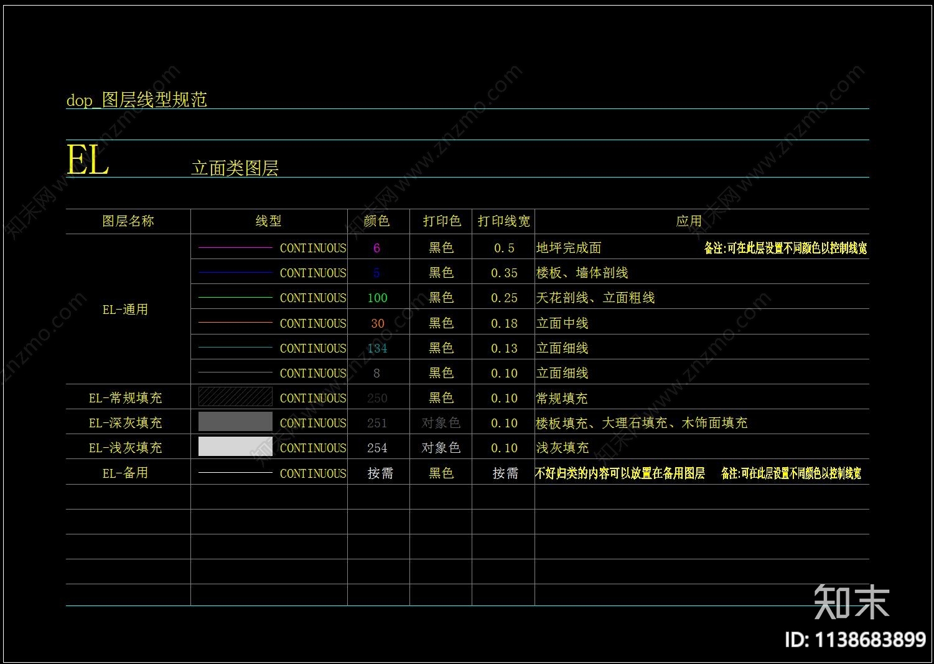Click the 线型 column header
This screenshot has width=934, height=664.
[x=269, y=221]
